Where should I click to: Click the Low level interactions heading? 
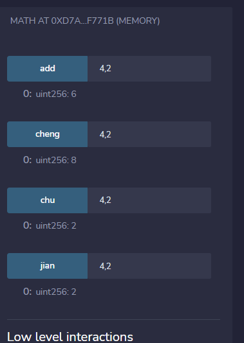pyautogui.click(x=70, y=337)
